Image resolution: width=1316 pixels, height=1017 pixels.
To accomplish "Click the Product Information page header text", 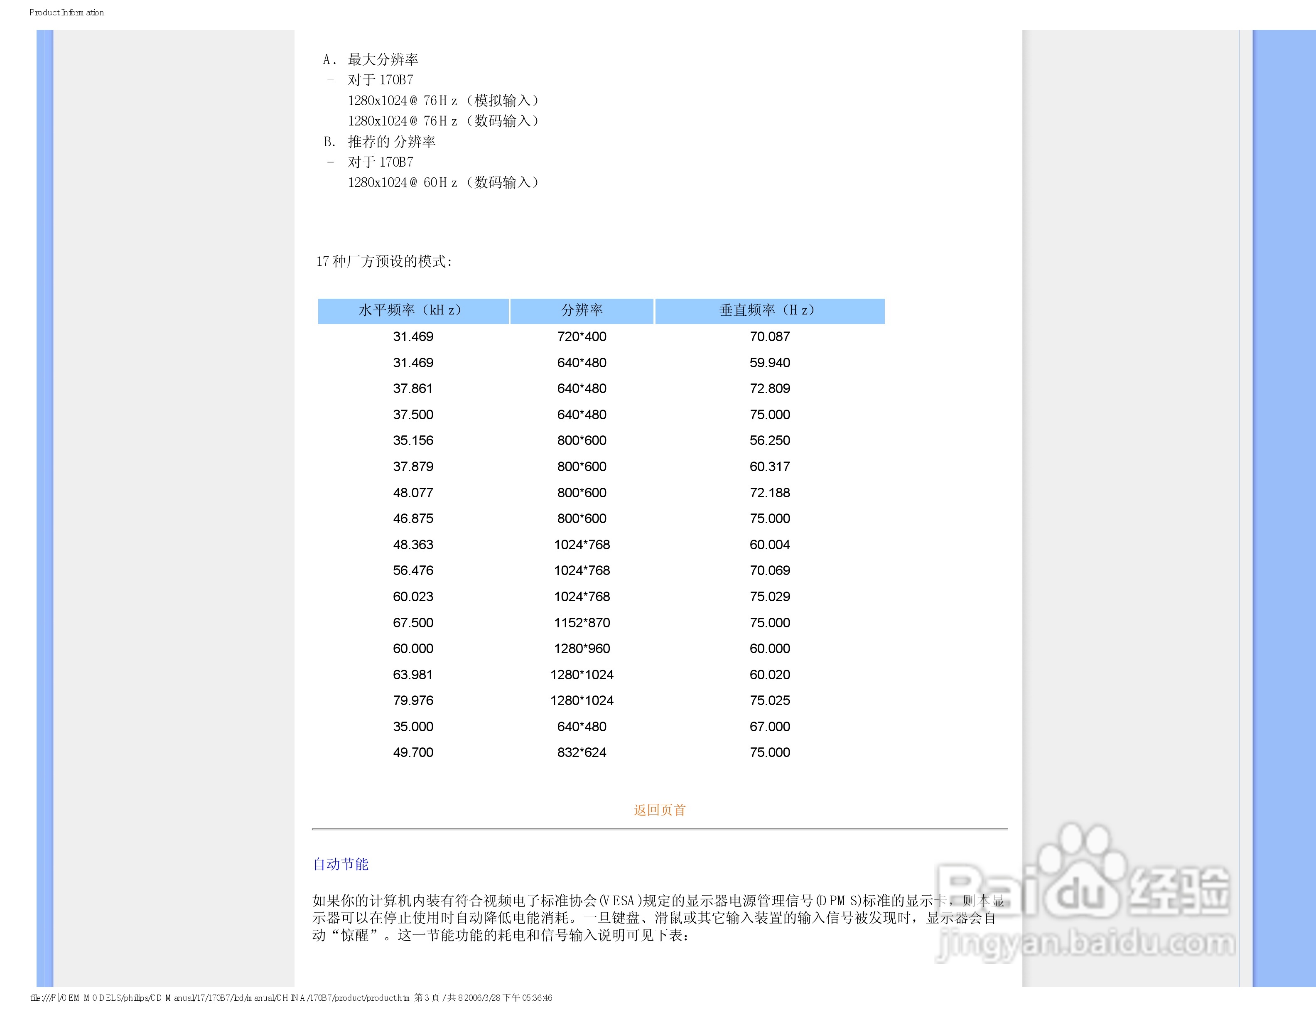I will pos(66,12).
